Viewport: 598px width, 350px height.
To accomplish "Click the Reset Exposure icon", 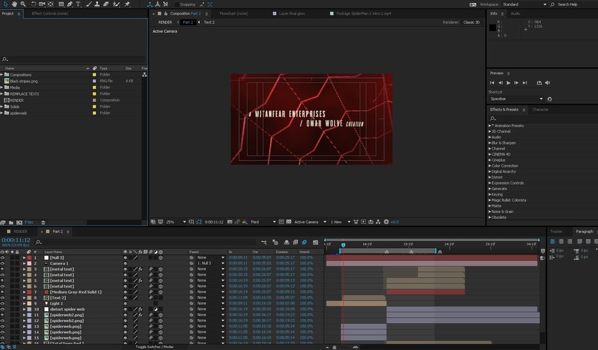I will click(x=386, y=222).
